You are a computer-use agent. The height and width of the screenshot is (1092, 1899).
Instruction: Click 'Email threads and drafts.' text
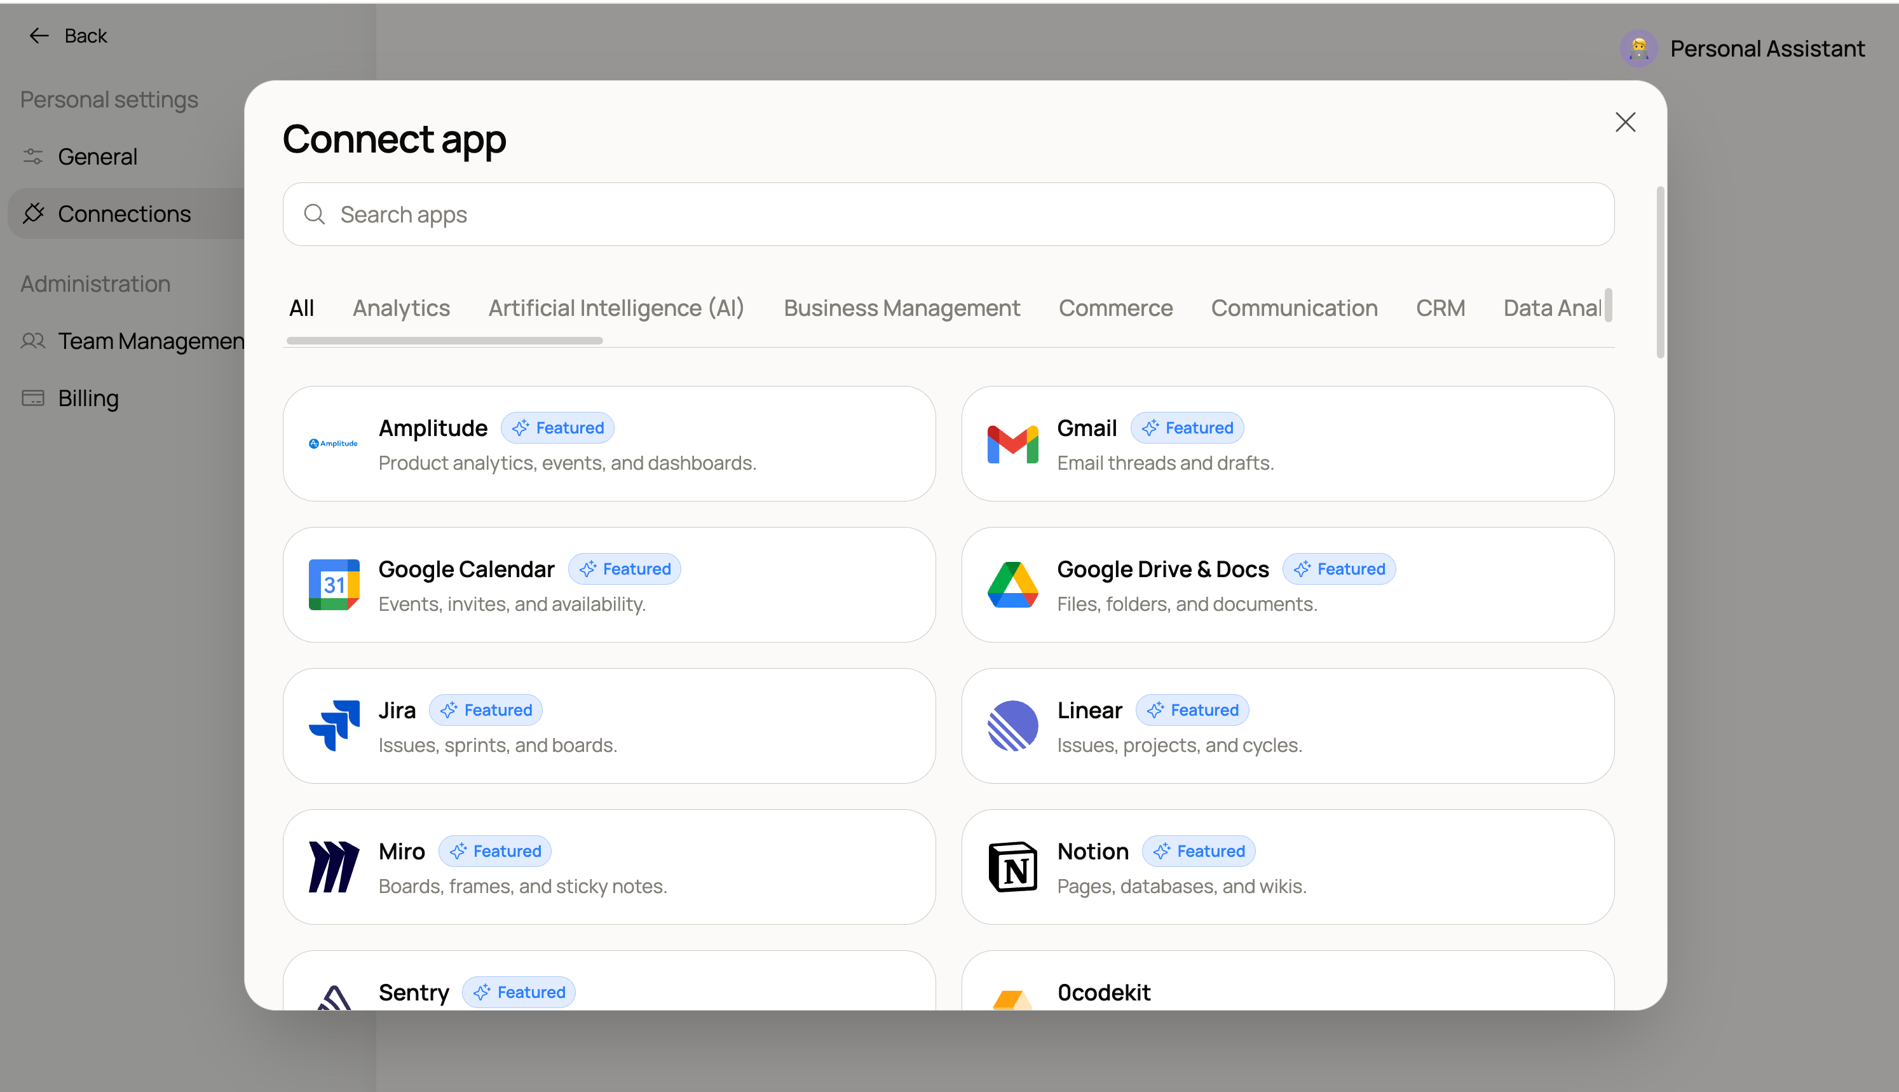pyautogui.click(x=1165, y=463)
